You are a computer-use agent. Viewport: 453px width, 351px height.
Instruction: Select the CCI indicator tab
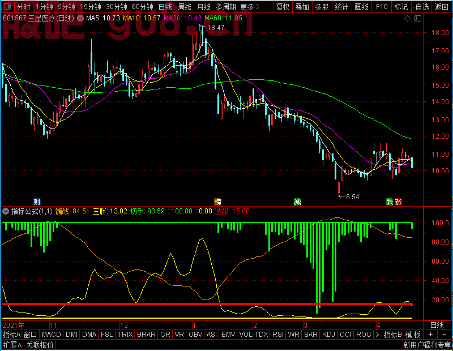pyautogui.click(x=346, y=335)
